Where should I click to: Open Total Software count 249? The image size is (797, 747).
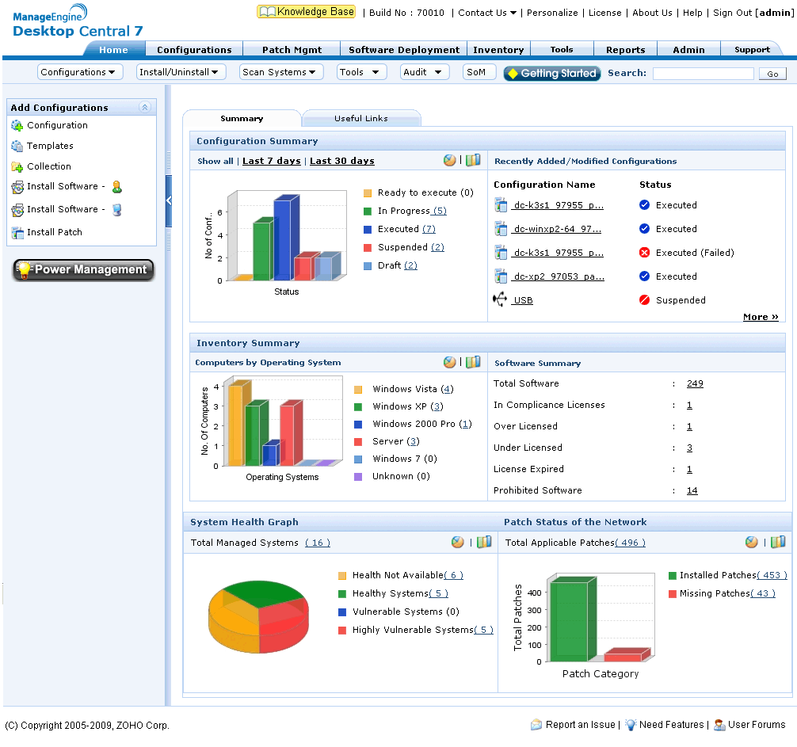click(695, 383)
